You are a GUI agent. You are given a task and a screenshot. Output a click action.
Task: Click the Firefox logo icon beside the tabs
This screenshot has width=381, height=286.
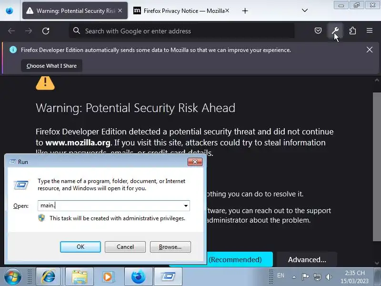click(x=10, y=10)
